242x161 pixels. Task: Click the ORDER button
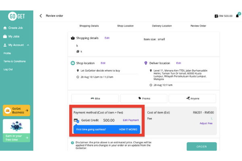pyautogui.click(x=202, y=147)
